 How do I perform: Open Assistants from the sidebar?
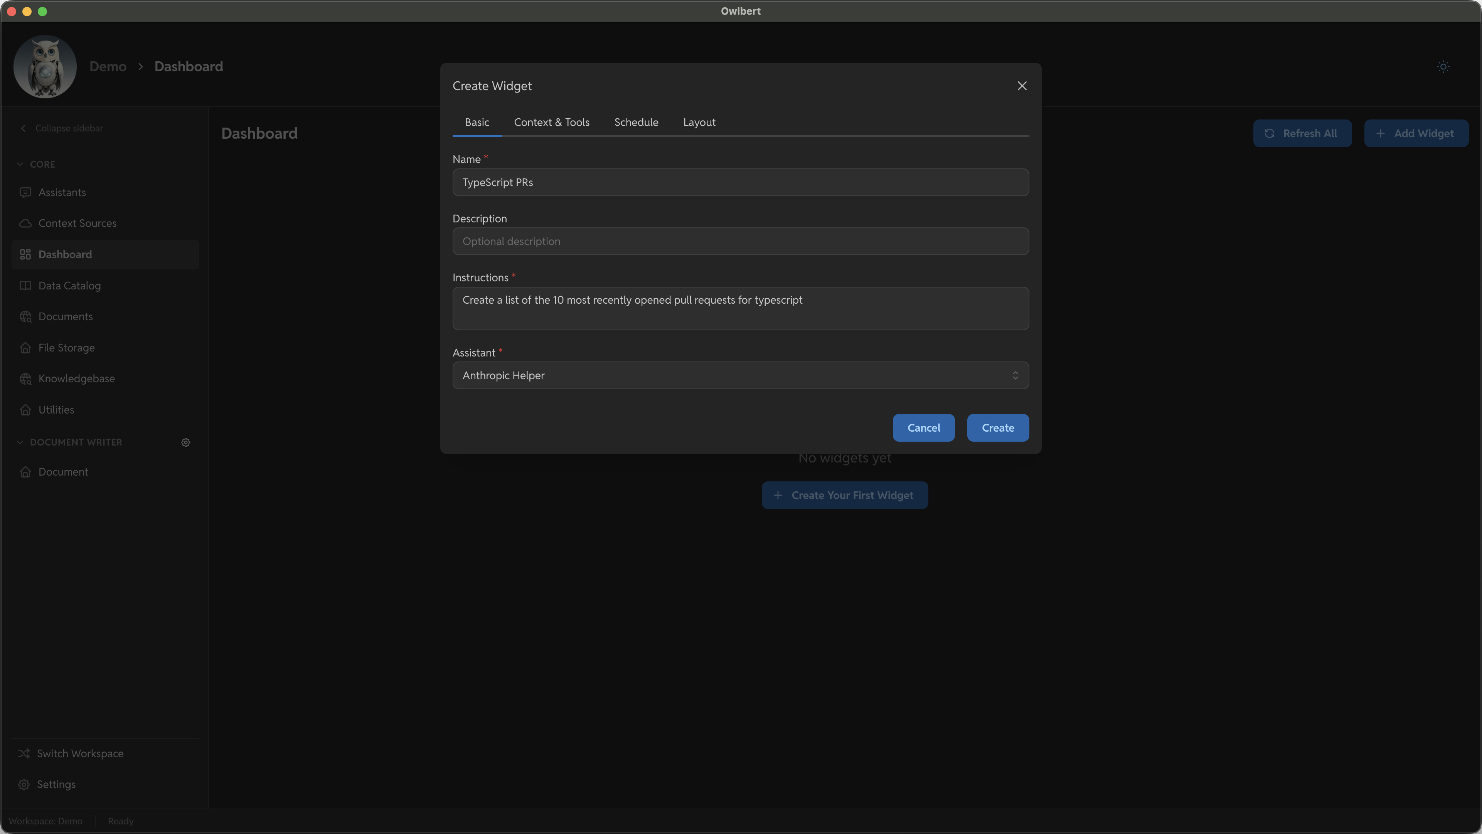point(62,192)
